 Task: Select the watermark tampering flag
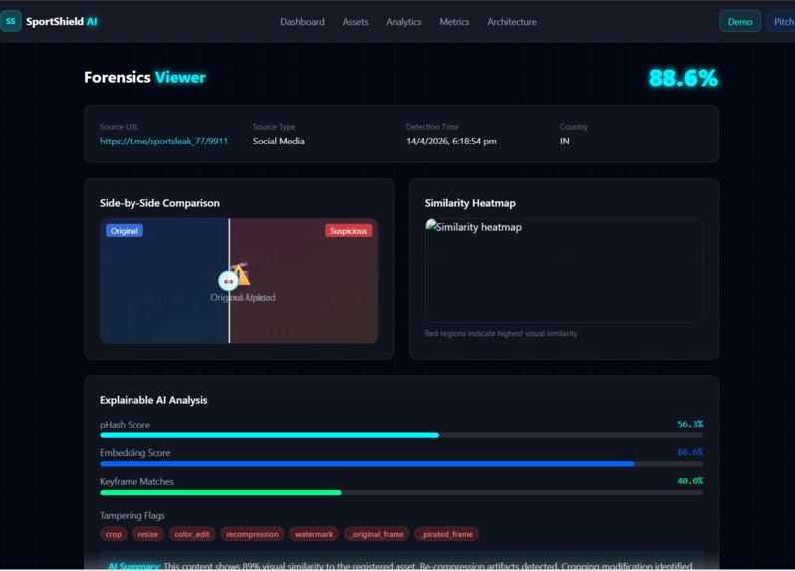tap(314, 534)
